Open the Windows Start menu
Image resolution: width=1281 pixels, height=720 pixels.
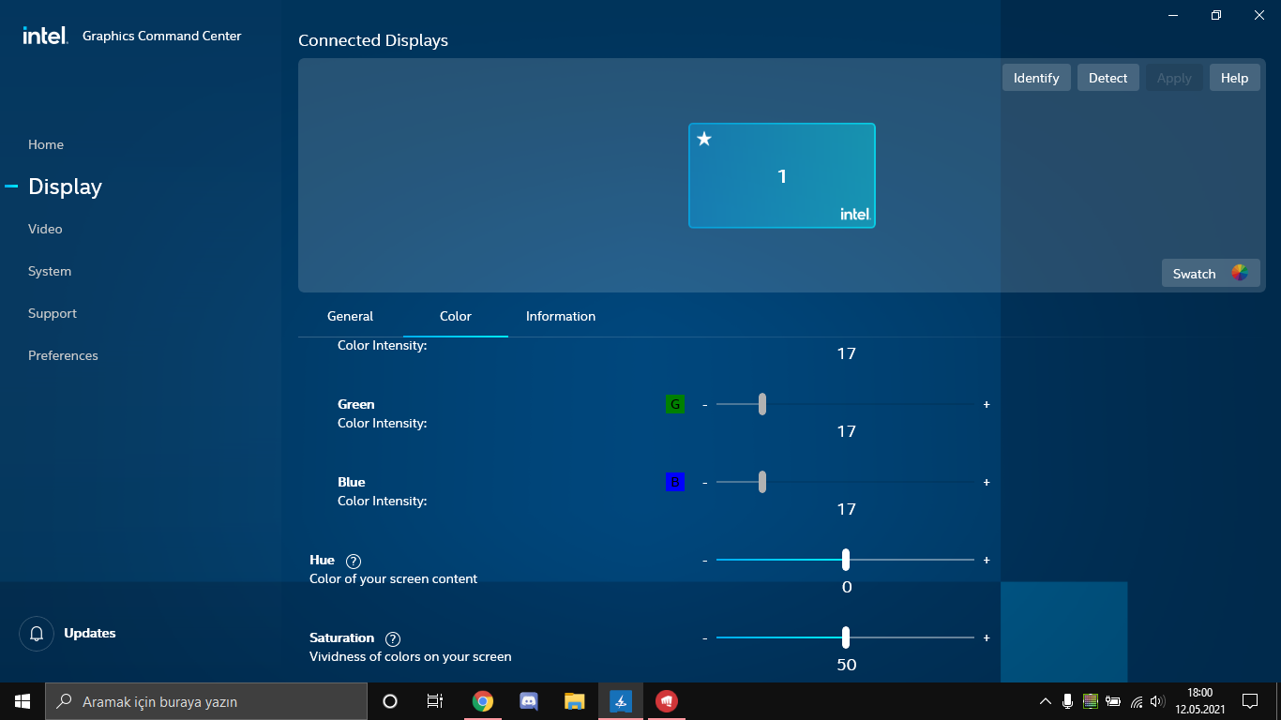click(23, 701)
